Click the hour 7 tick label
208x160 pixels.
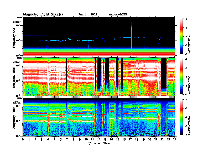coord(67,140)
